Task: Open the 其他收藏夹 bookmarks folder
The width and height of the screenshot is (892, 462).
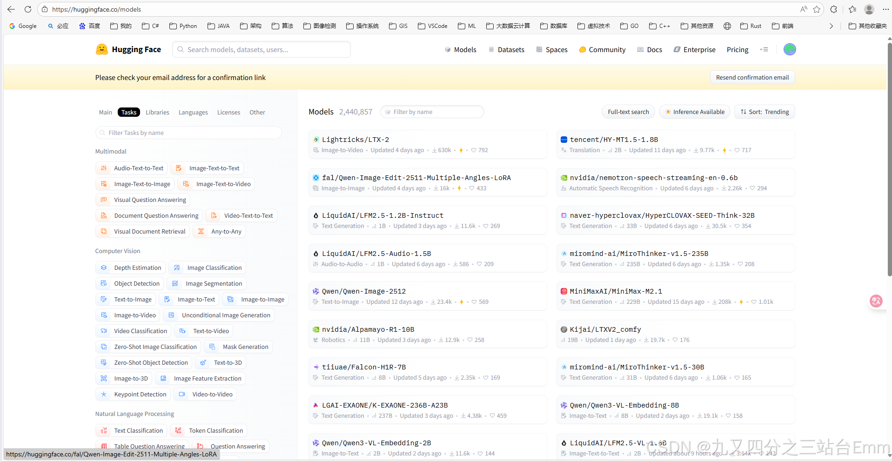Action: point(867,26)
